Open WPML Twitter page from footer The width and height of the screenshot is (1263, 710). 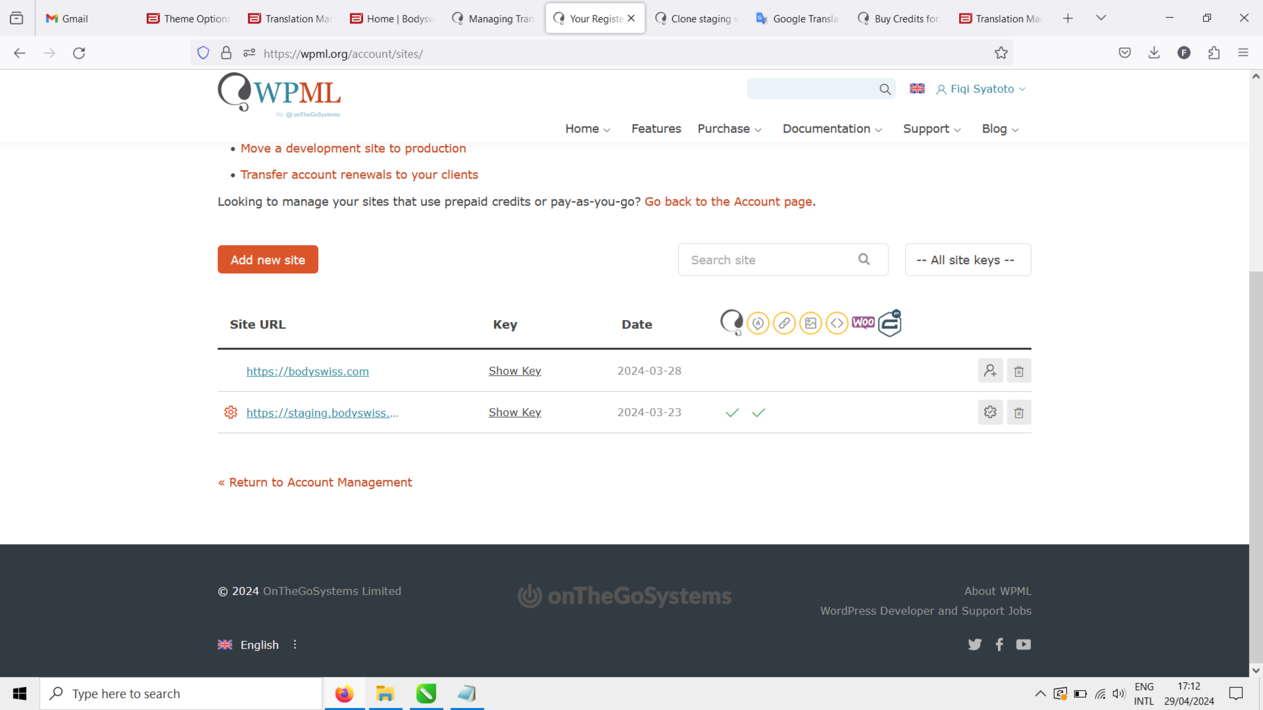975,644
